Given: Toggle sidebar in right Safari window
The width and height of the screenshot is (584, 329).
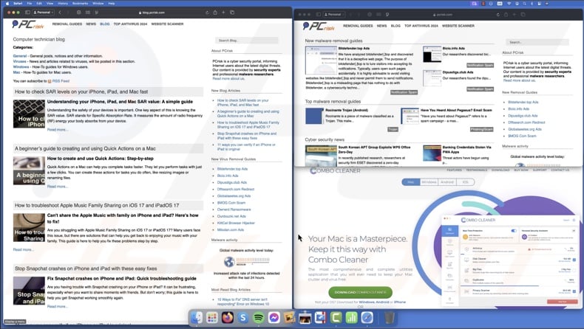Looking at the screenshot, I should pos(319,15).
